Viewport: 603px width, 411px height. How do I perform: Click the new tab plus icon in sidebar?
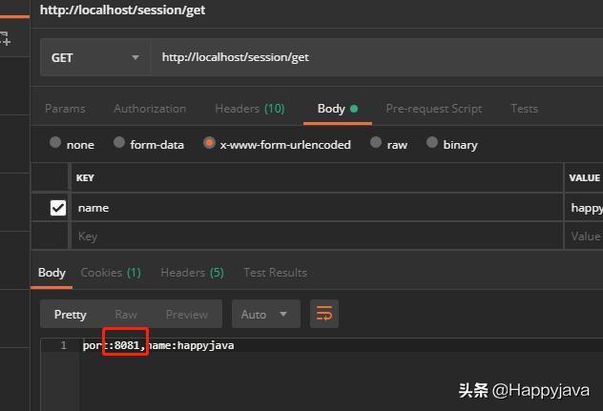click(x=5, y=39)
